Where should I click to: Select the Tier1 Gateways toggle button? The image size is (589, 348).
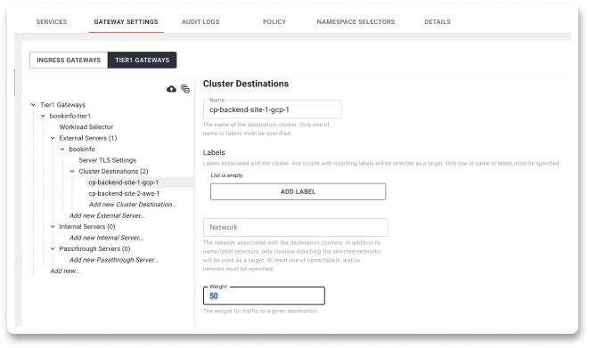(142, 60)
